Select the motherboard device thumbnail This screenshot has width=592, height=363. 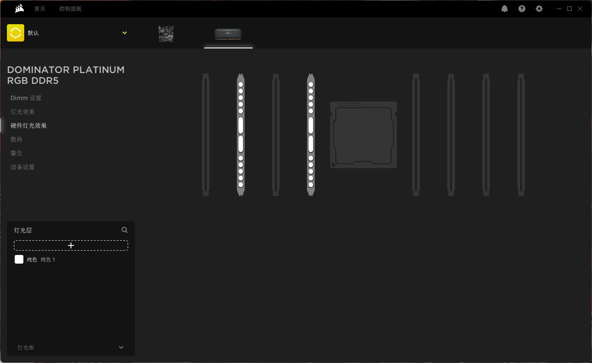[166, 34]
